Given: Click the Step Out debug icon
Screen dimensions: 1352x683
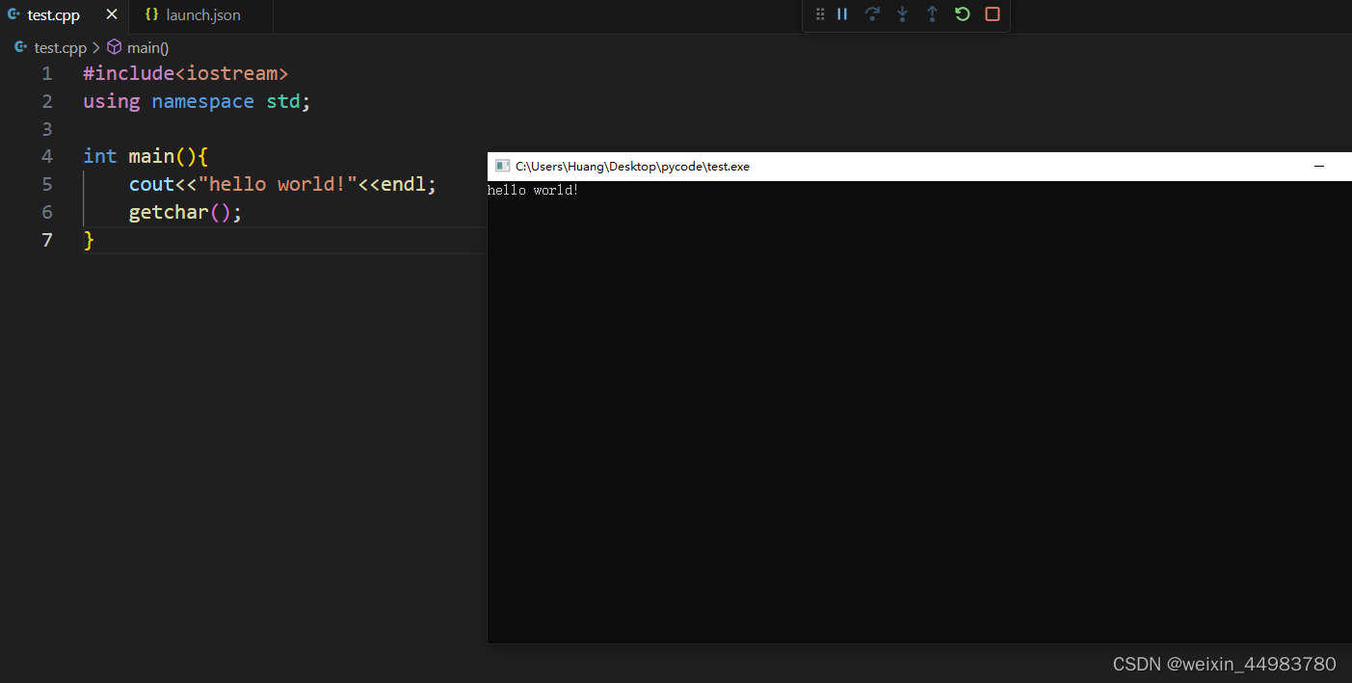Looking at the screenshot, I should pyautogui.click(x=933, y=14).
